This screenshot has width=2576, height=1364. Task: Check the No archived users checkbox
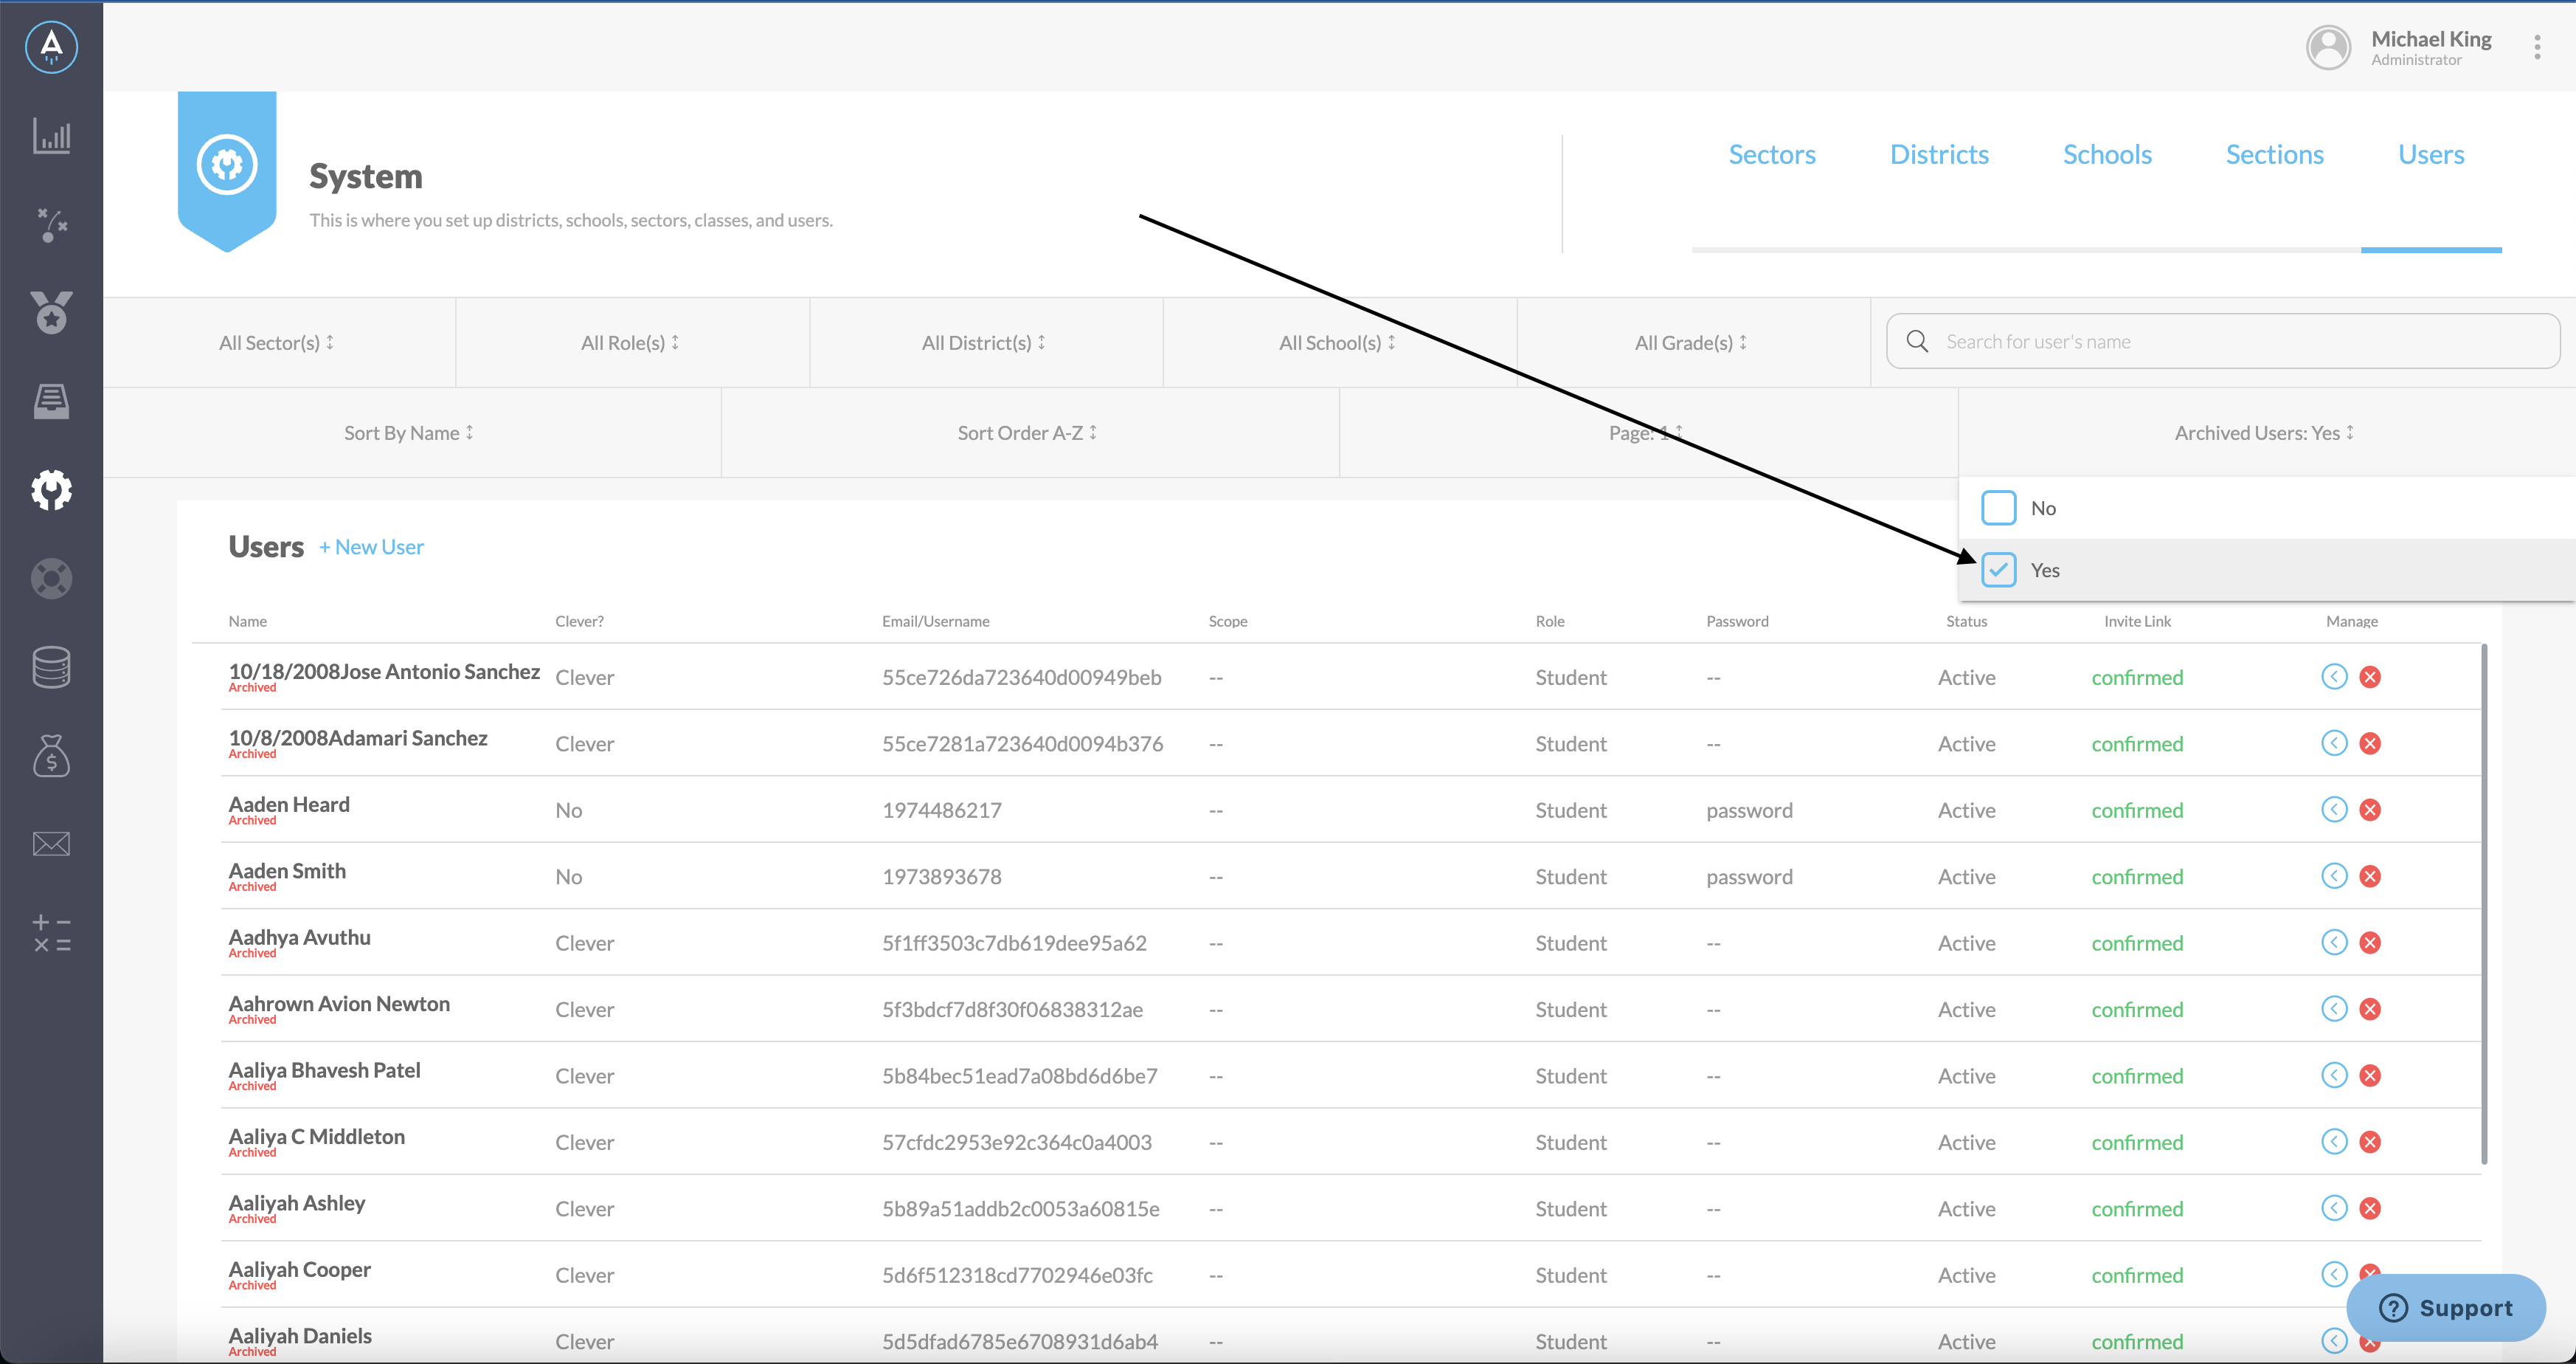pos(1998,507)
